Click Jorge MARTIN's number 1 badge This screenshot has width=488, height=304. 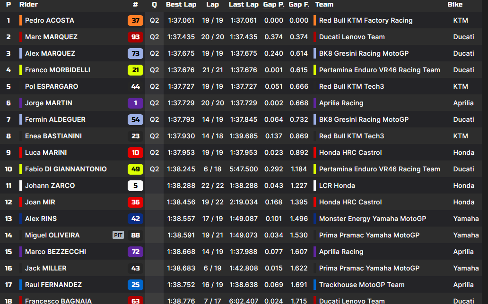tap(135, 103)
